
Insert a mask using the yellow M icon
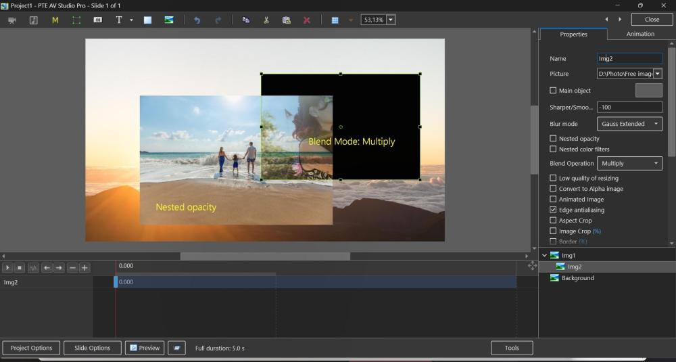pyautogui.click(x=55, y=20)
